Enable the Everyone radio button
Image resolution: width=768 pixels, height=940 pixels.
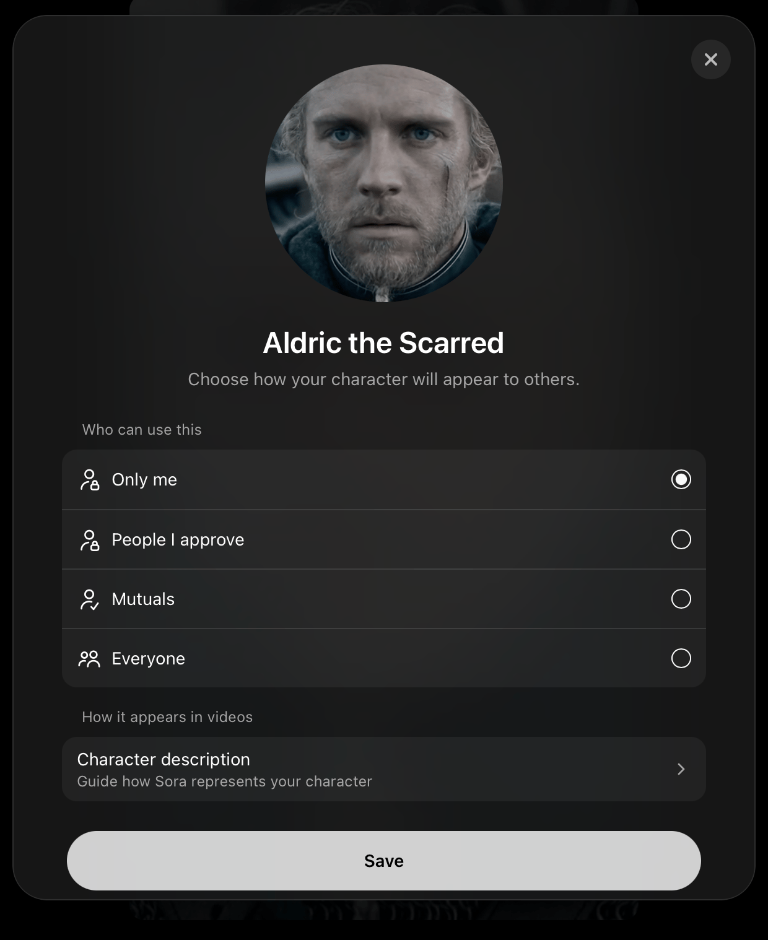point(681,658)
